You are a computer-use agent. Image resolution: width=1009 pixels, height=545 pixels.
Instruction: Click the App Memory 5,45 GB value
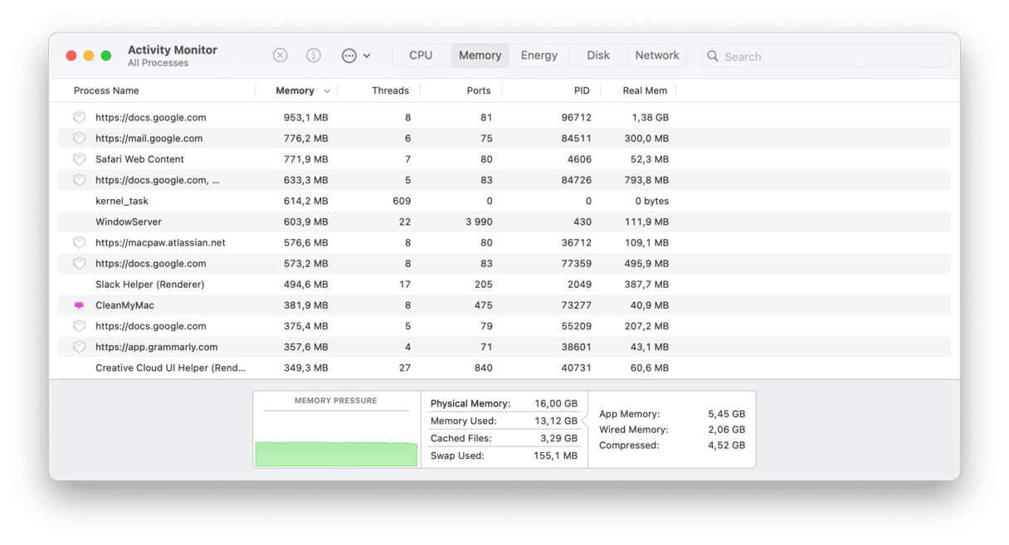pyautogui.click(x=728, y=414)
